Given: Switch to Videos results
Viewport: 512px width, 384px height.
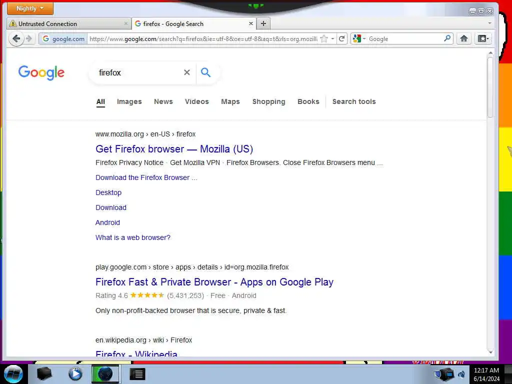Looking at the screenshot, I should [x=196, y=101].
